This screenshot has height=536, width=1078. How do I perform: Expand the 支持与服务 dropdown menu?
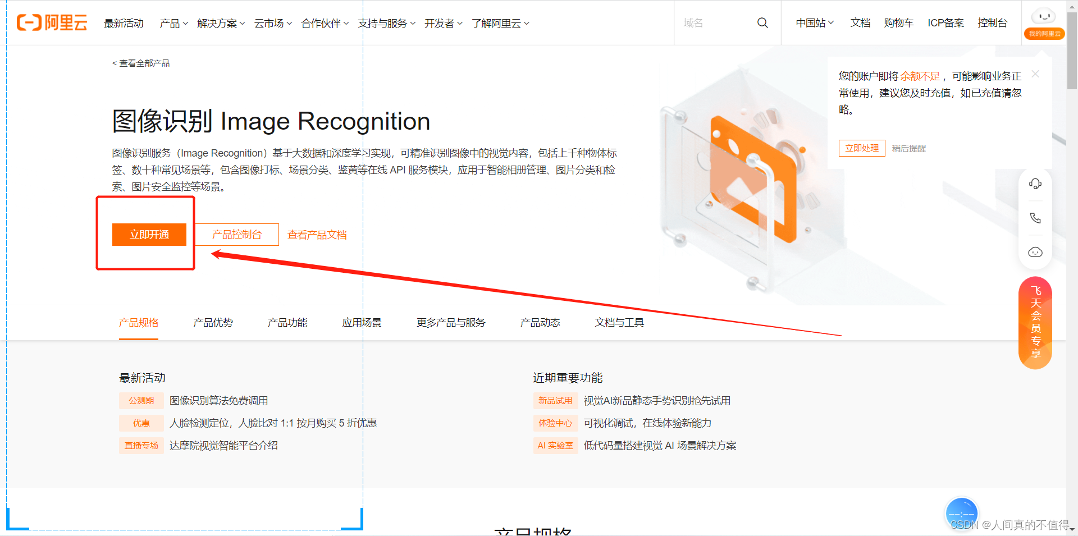click(x=387, y=23)
